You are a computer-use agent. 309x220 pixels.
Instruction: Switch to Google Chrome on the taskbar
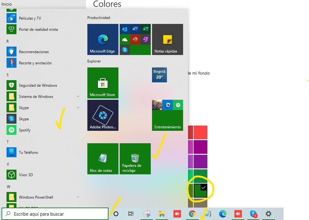(192, 214)
